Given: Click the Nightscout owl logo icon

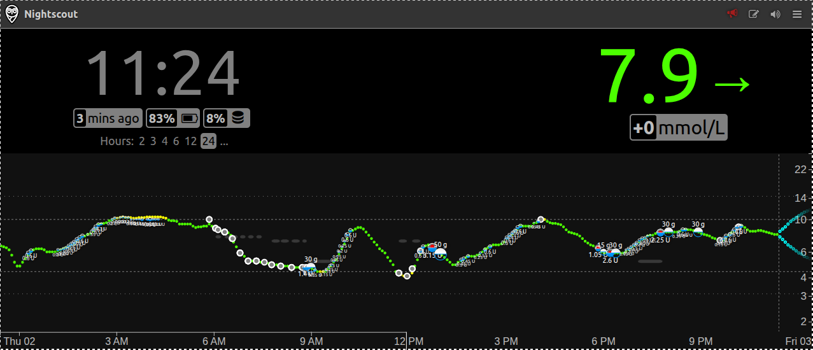Looking at the screenshot, I should point(11,14).
